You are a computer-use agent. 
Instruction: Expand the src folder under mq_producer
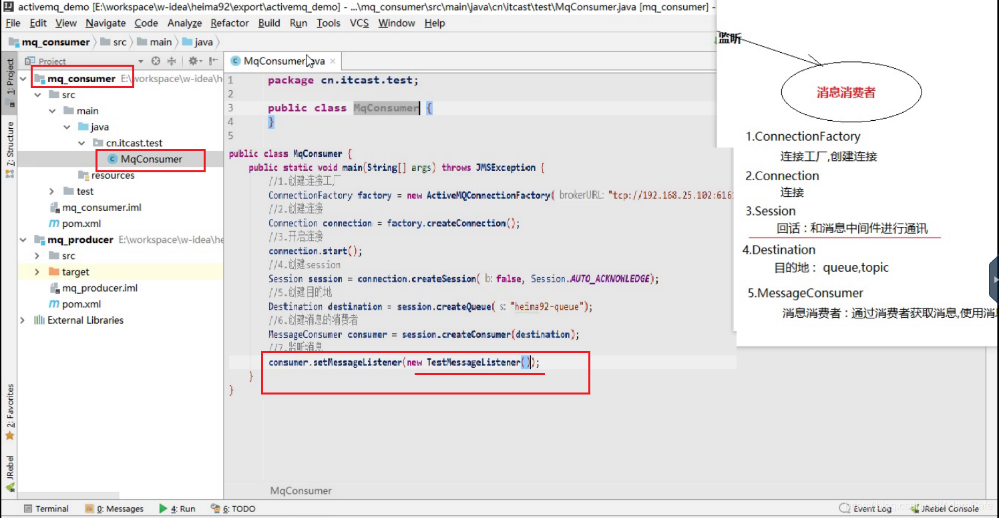(x=39, y=256)
